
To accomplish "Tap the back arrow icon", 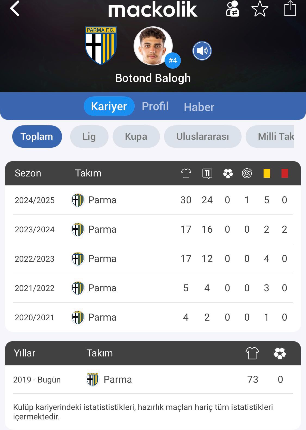I will [x=15, y=8].
